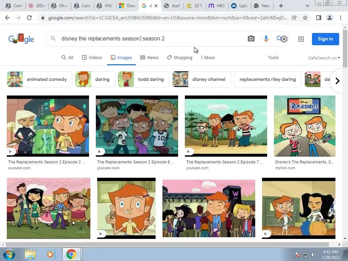
Task: Search by image with camera icon
Action: tap(251, 39)
